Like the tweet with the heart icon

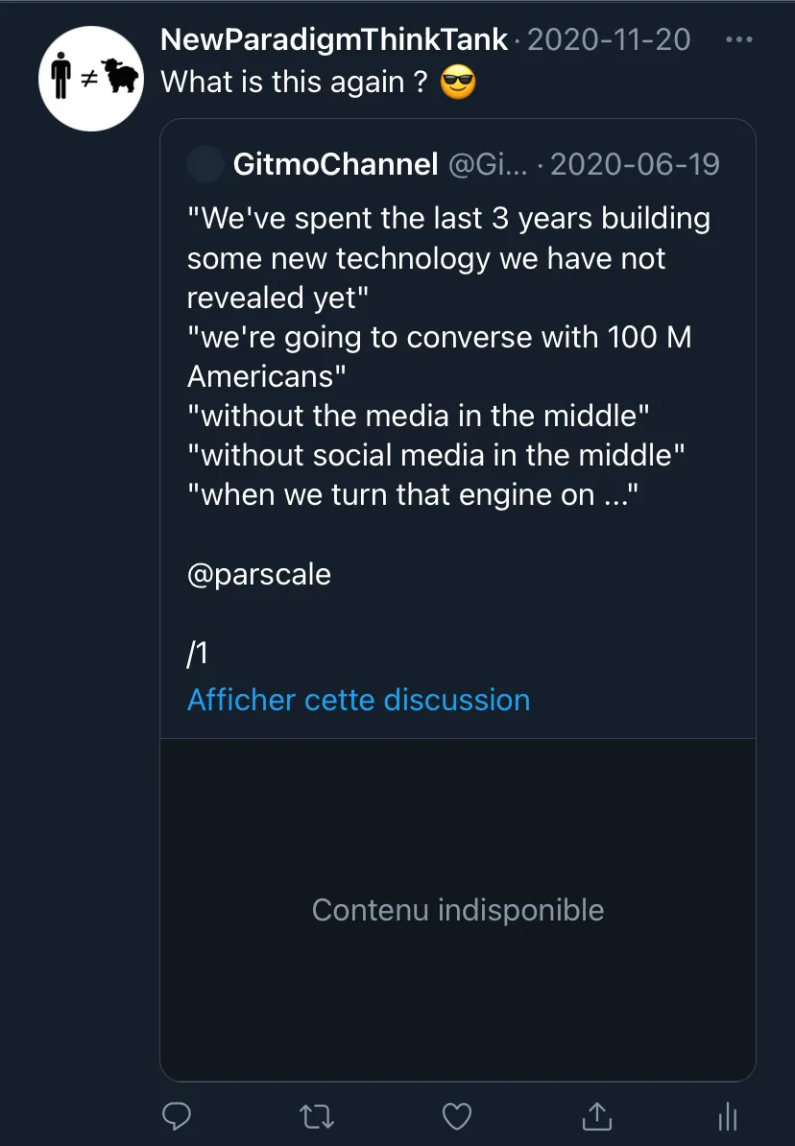point(457,1116)
